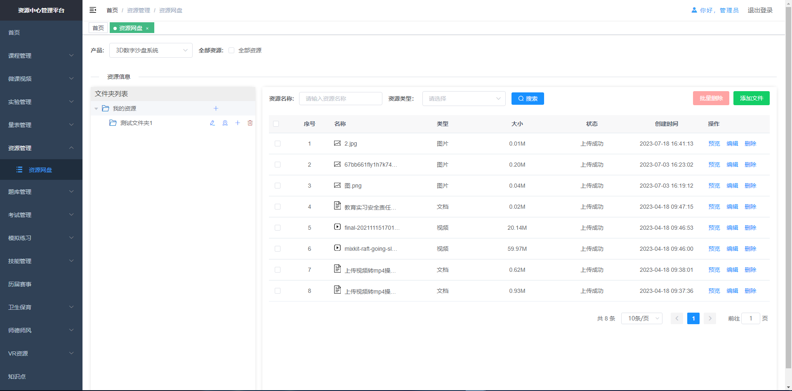
Task: Click 首页 in the breadcrumb
Action: point(112,10)
